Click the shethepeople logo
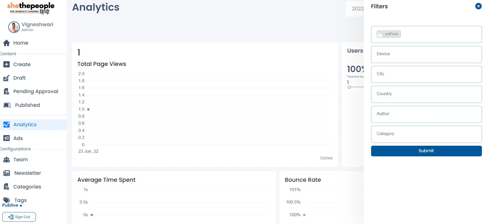Viewport: 485px width, 224px height. click(31, 8)
